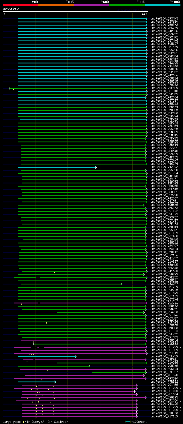Select the UniRef100_B9R705 label

coord(164,290)
